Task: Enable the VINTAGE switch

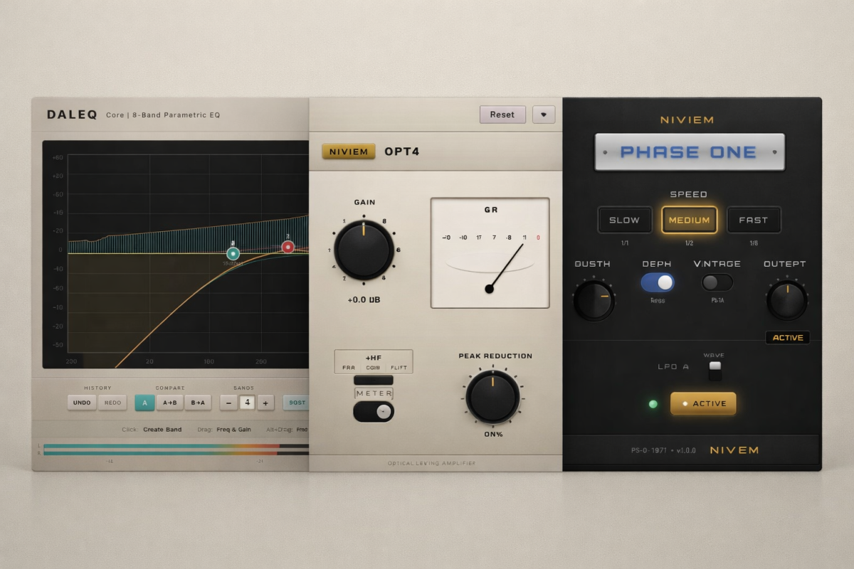Action: point(717,282)
